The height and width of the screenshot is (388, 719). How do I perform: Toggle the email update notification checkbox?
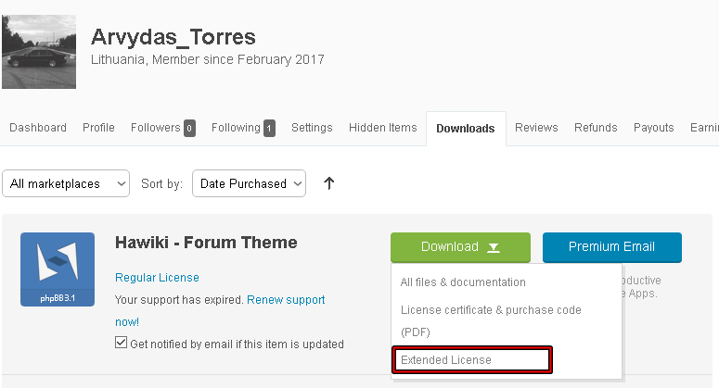tap(121, 343)
